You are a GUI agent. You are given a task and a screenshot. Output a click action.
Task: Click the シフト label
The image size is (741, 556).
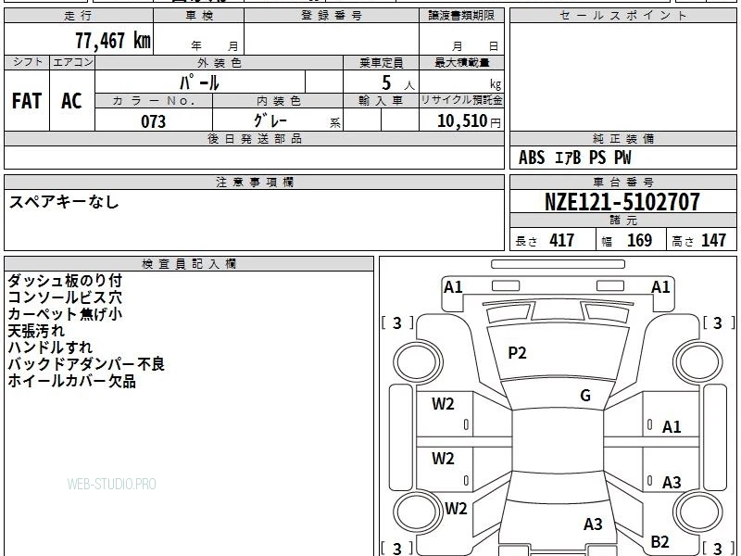(27, 62)
